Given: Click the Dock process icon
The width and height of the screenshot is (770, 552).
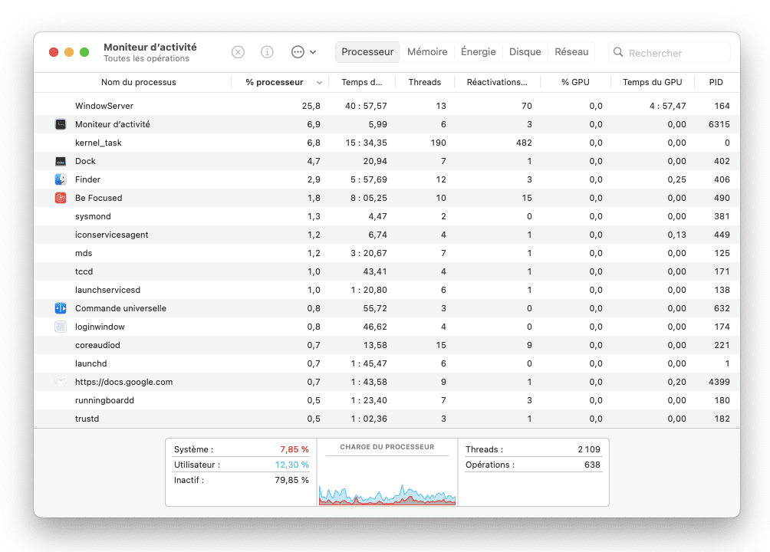Looking at the screenshot, I should [x=61, y=161].
